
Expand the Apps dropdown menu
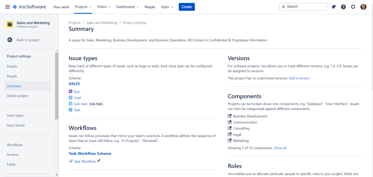[x=167, y=7]
